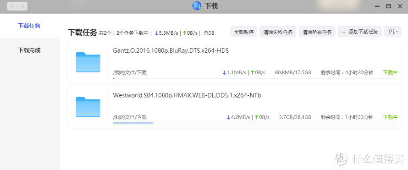Click the Westworld.S04 save path /我的文件/下载

coord(130,117)
